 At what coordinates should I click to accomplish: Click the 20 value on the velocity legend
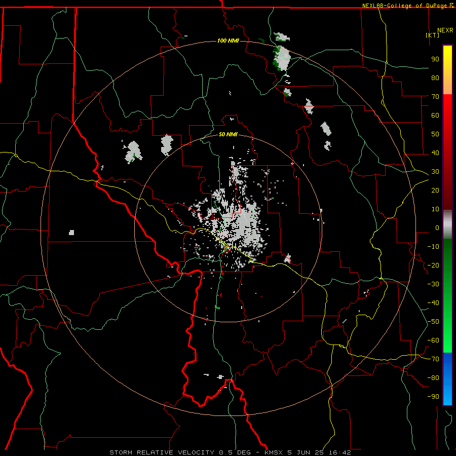pos(435,190)
